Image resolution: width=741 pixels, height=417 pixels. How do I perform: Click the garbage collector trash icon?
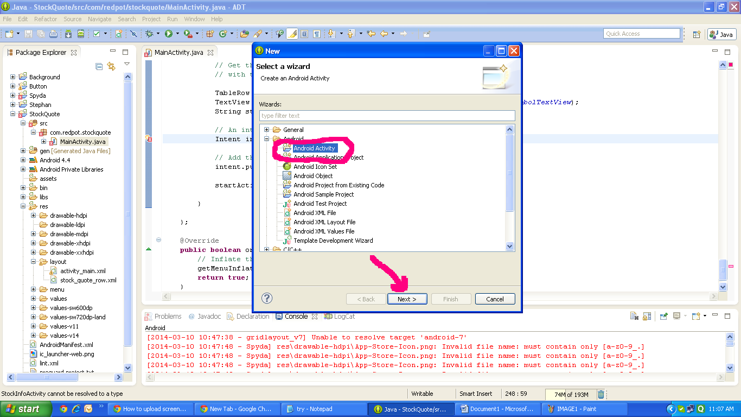coord(601,394)
